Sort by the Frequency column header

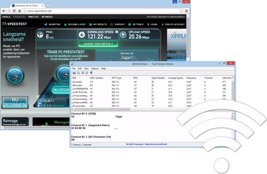point(194,78)
